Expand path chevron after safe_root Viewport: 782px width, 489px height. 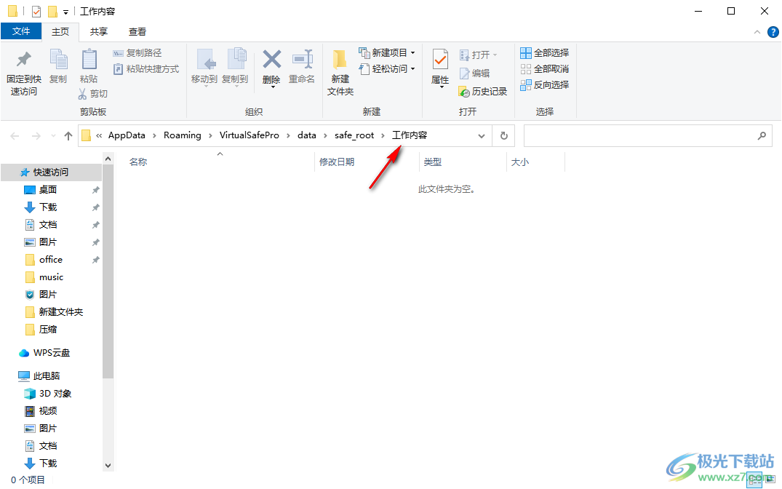[x=383, y=136]
